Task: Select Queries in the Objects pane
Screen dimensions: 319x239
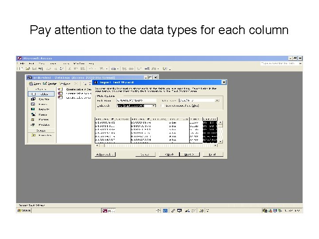Action: pyautogui.click(x=41, y=99)
